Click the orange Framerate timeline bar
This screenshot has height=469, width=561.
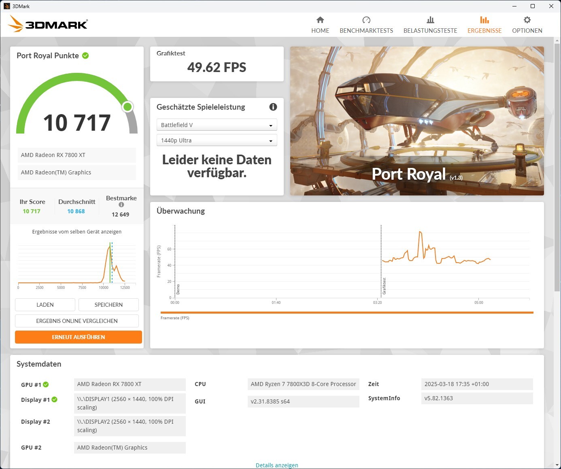[347, 312]
